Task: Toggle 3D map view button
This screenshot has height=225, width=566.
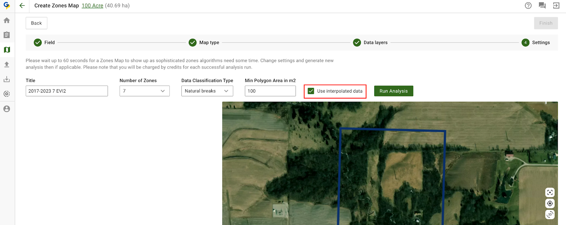Action: [550, 214]
